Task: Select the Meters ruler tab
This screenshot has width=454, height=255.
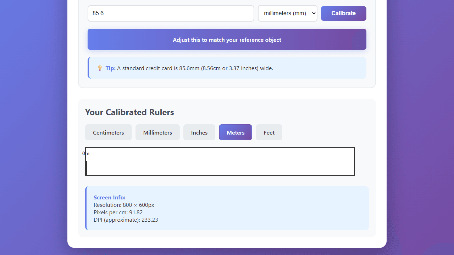Action: pos(236,132)
